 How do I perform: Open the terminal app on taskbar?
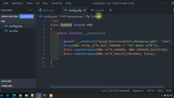(x=45, y=96)
